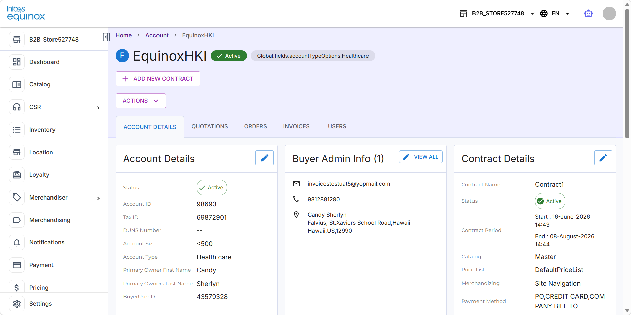Click the Merchandising label icon
Screen dimensions: 631x315
coord(17,220)
